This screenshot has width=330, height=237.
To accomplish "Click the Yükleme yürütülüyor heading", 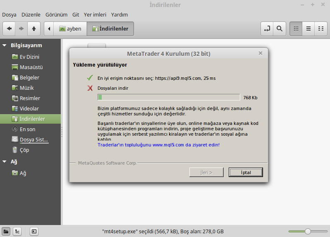I will 100,65.
